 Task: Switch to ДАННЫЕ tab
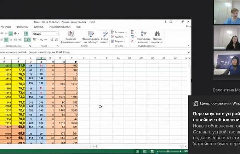[x=39, y=27]
